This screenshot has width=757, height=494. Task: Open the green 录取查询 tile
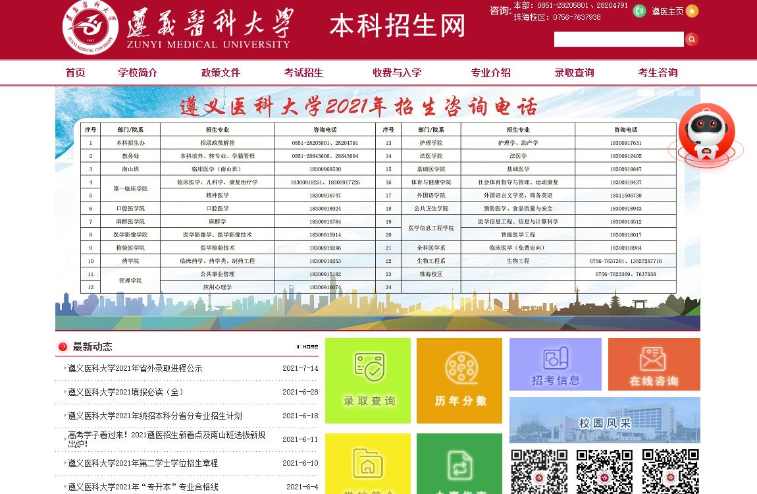[x=368, y=381]
